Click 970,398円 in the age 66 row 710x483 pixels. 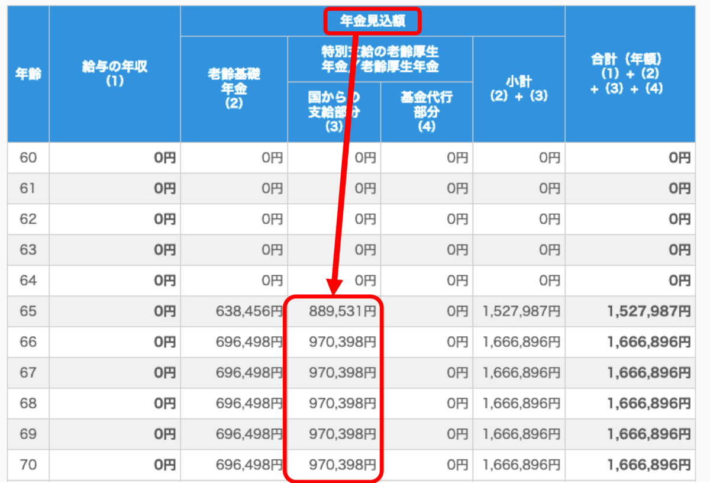342,342
